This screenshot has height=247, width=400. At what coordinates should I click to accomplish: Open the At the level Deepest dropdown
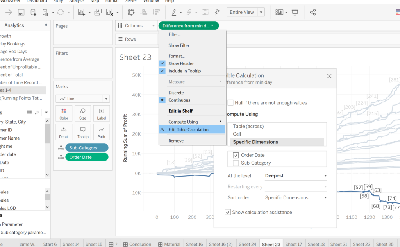pyautogui.click(x=296, y=175)
